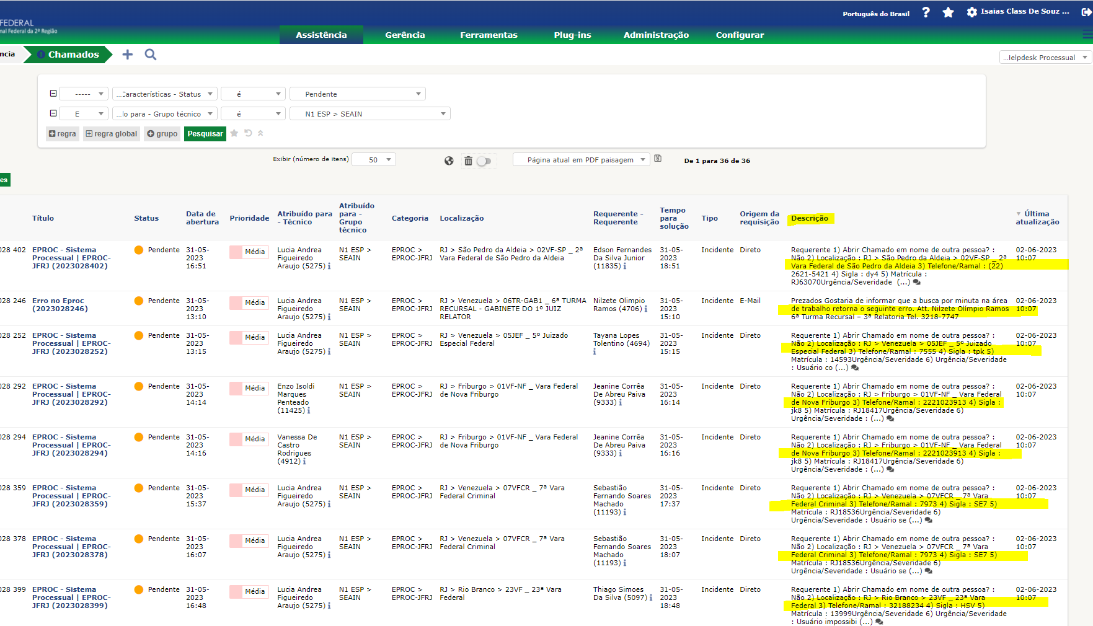This screenshot has width=1093, height=626.
Task: Remove the Status criterion with minus icon
Action: pos(53,94)
